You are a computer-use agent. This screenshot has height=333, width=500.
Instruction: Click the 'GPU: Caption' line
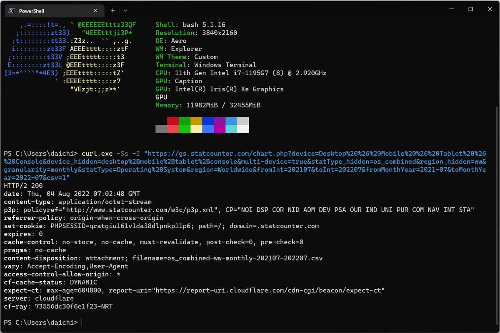click(179, 81)
